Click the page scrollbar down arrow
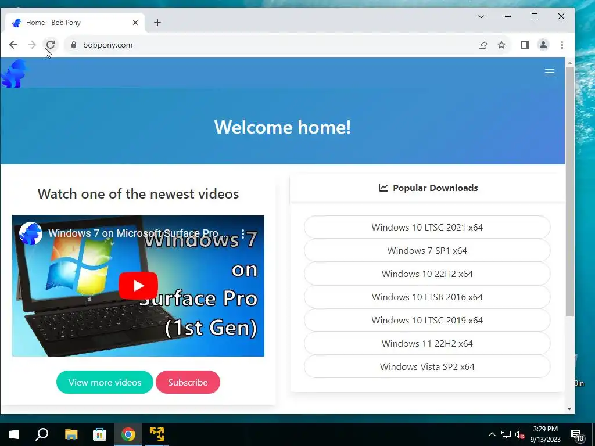Screen dimensions: 595x446 coord(569,409)
